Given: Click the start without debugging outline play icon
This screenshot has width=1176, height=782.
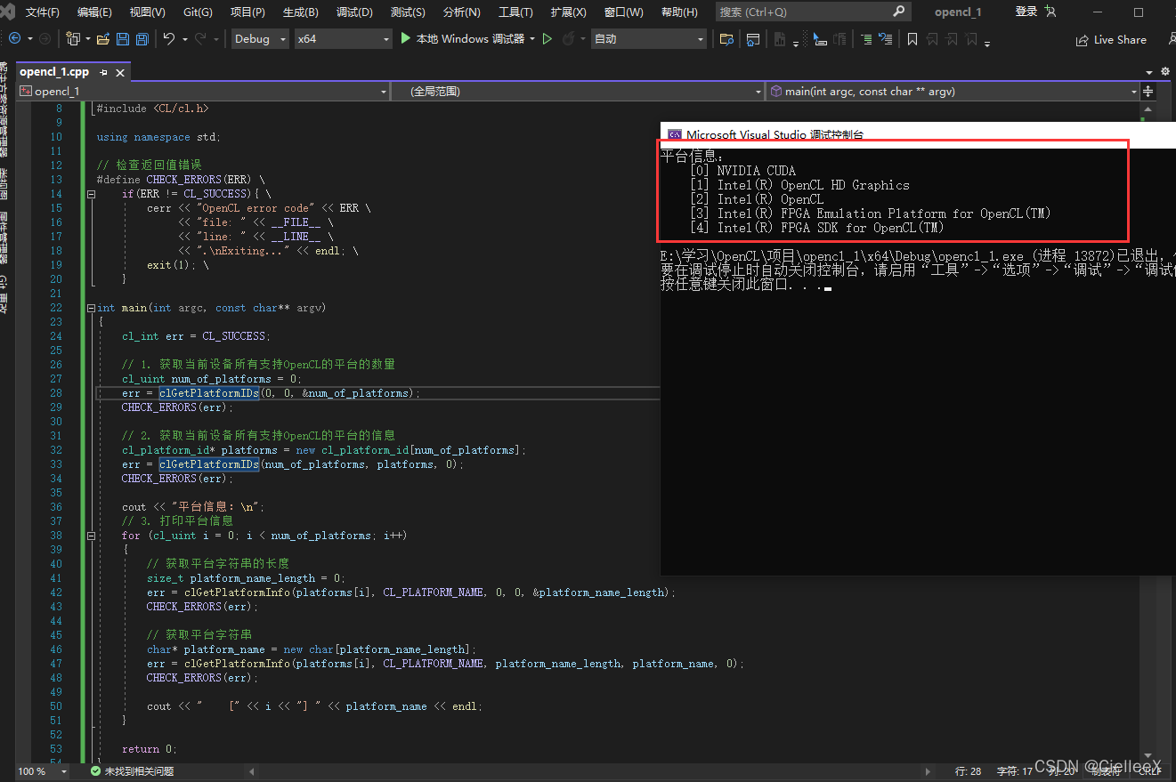Looking at the screenshot, I should point(547,39).
